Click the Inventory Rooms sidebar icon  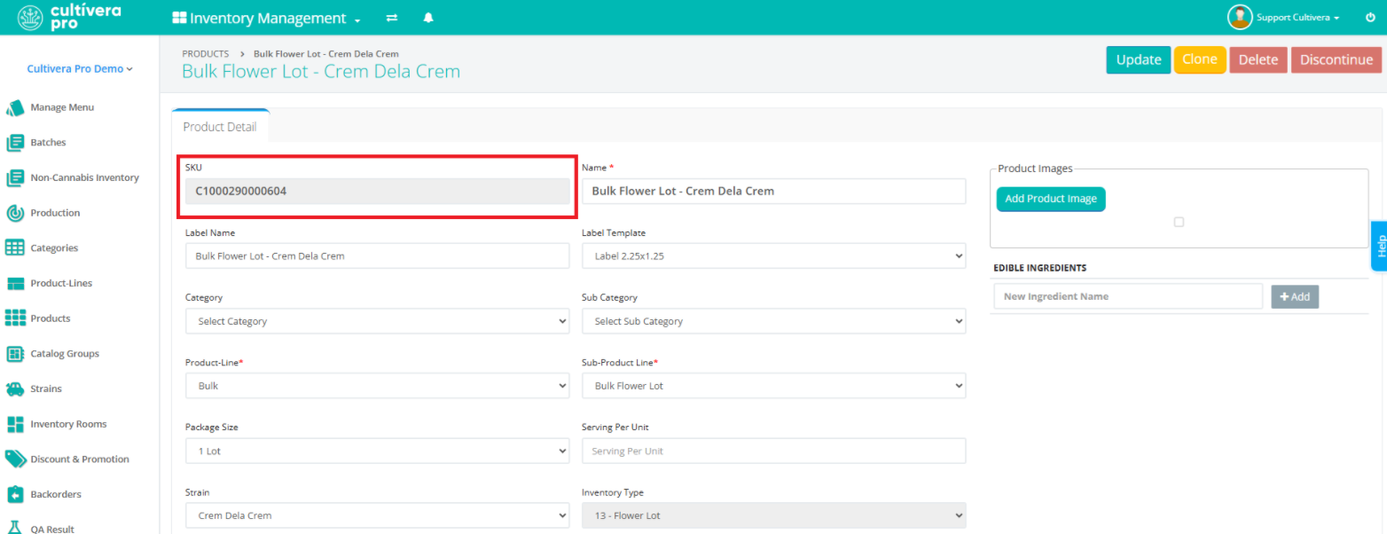(x=15, y=424)
